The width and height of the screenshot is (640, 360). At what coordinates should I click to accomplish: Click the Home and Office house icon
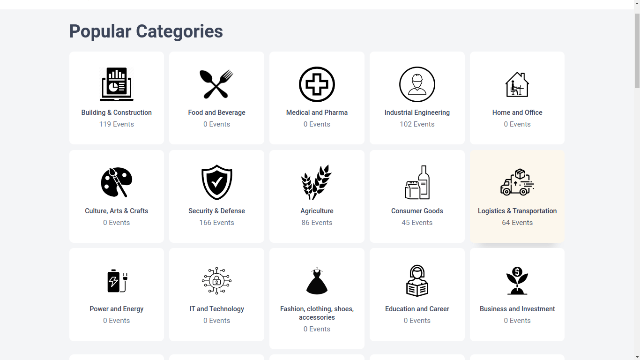point(517,84)
